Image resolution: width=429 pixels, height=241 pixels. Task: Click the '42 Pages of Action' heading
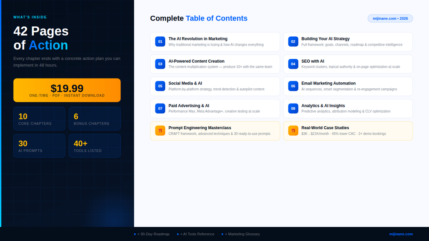point(41,38)
